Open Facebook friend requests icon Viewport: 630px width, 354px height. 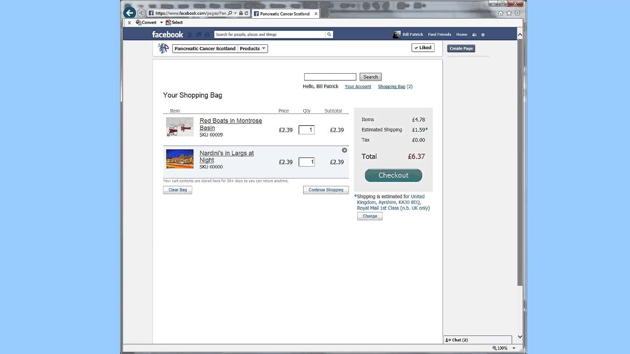tap(190, 34)
